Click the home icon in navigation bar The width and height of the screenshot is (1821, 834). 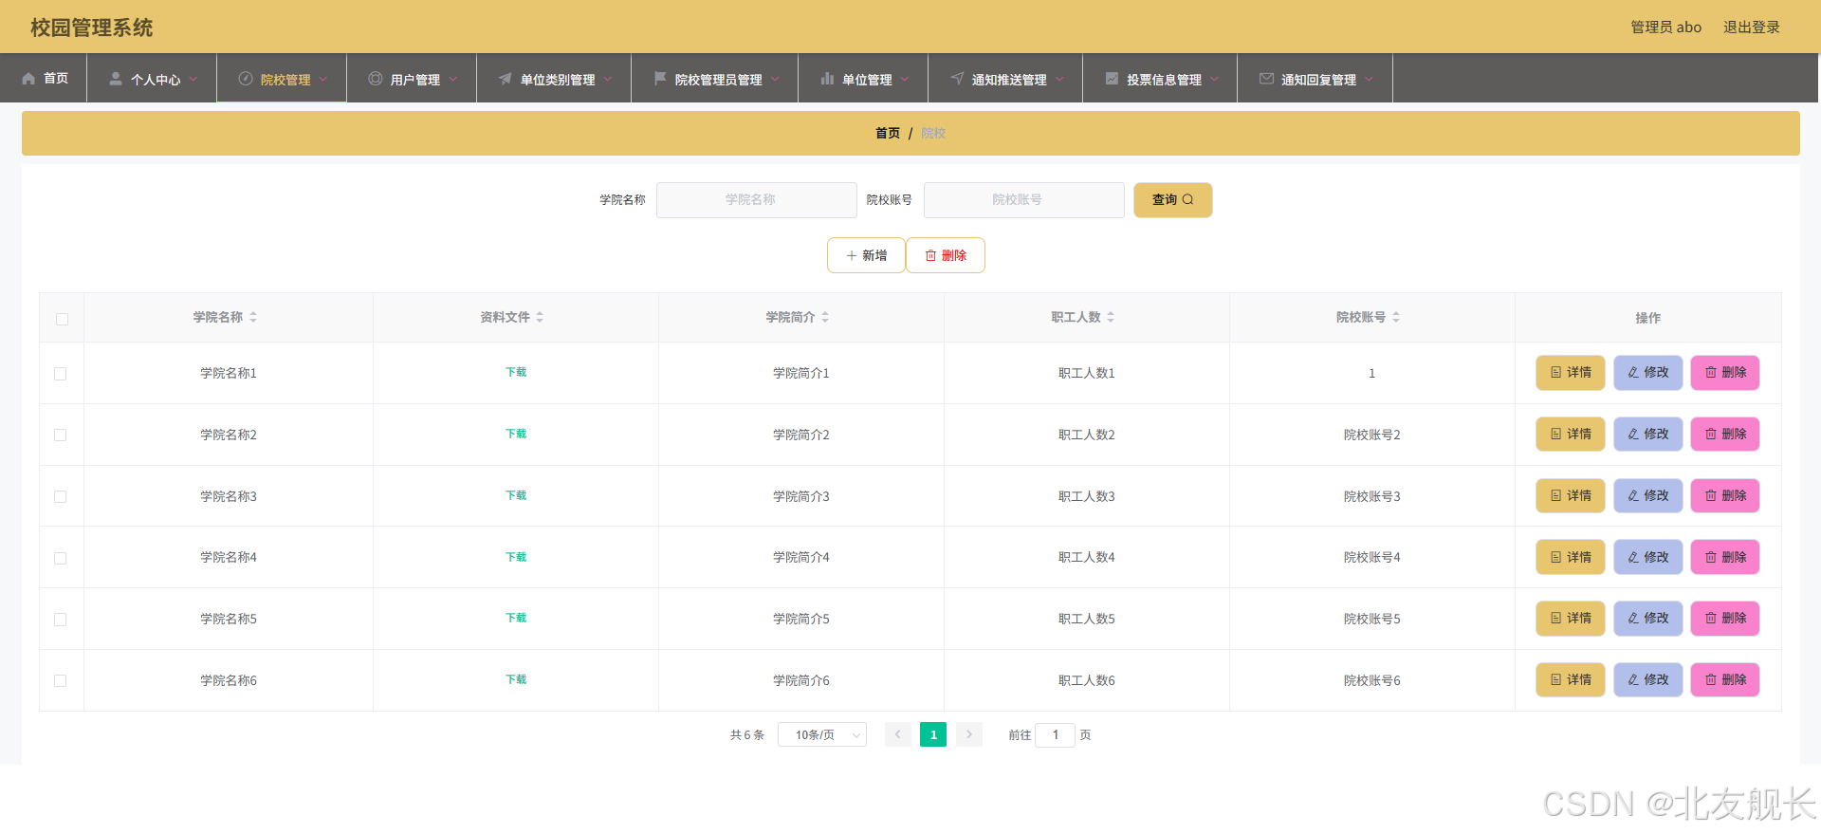coord(28,79)
